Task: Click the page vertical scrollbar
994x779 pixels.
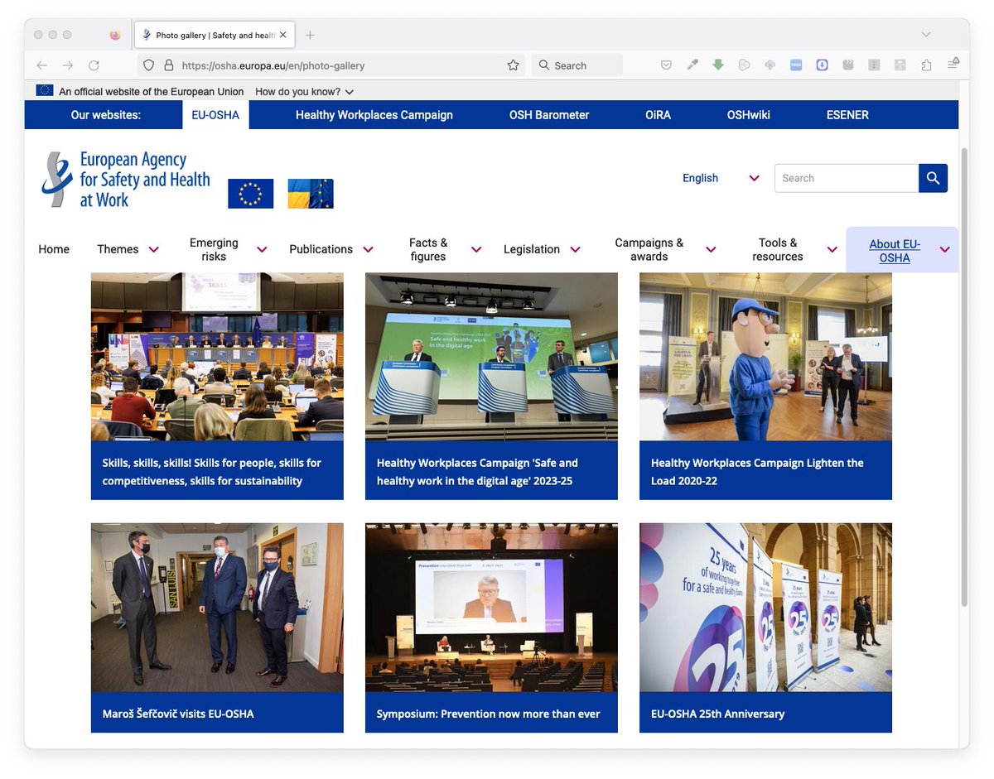Action: 963,377
